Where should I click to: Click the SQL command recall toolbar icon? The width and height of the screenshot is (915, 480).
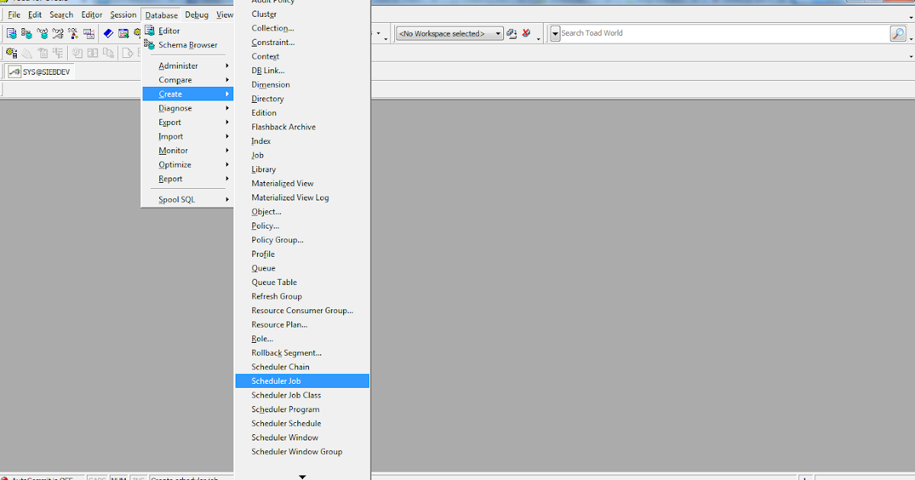tap(72, 34)
